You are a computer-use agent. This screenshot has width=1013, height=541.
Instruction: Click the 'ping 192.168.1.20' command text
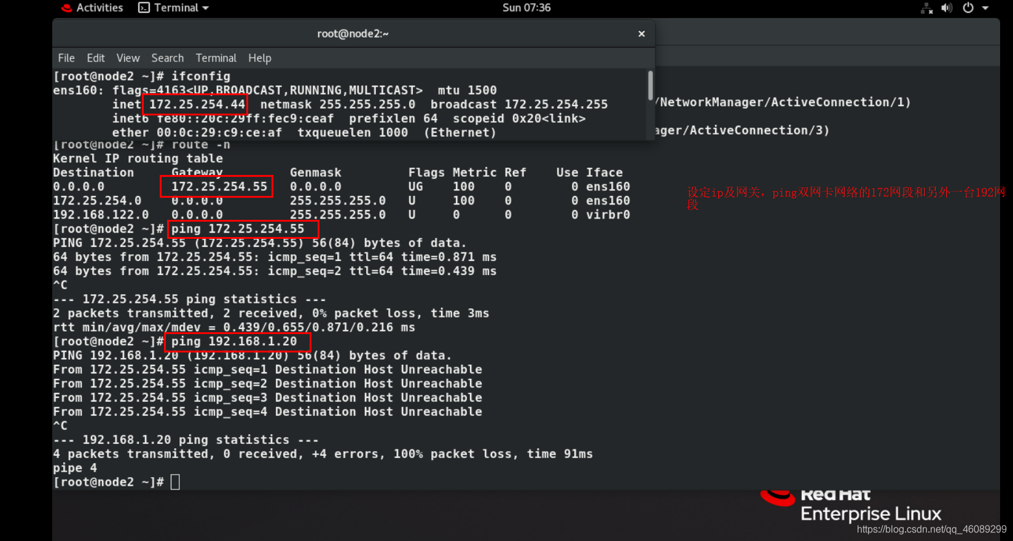point(234,341)
